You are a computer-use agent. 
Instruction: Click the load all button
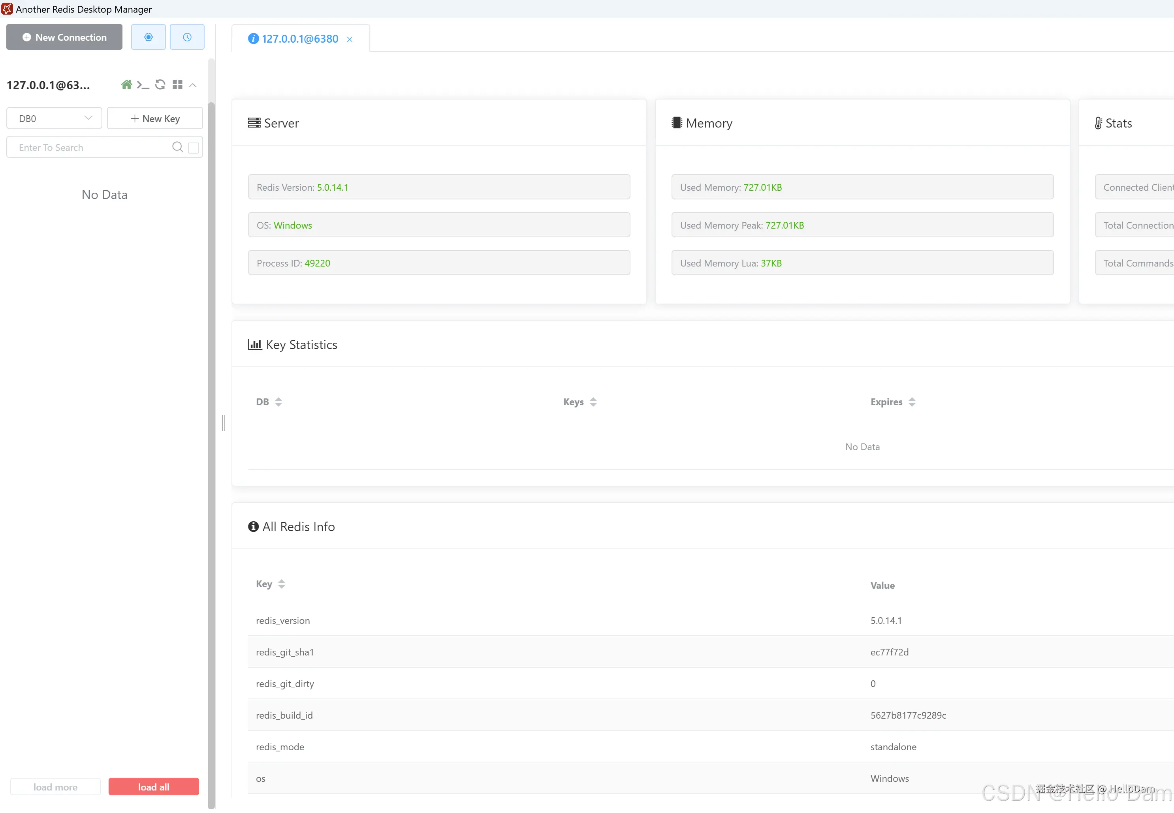tap(153, 787)
